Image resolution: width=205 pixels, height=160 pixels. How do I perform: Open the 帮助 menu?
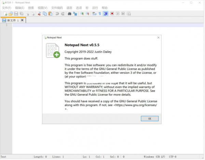105,8
